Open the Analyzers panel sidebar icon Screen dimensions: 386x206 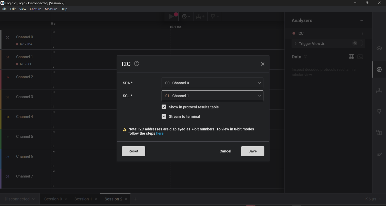(x=379, y=69)
